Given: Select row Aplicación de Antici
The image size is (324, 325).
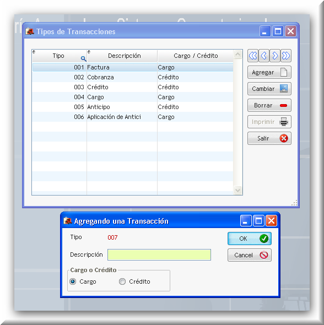Looking at the screenshot, I should coord(133,117).
